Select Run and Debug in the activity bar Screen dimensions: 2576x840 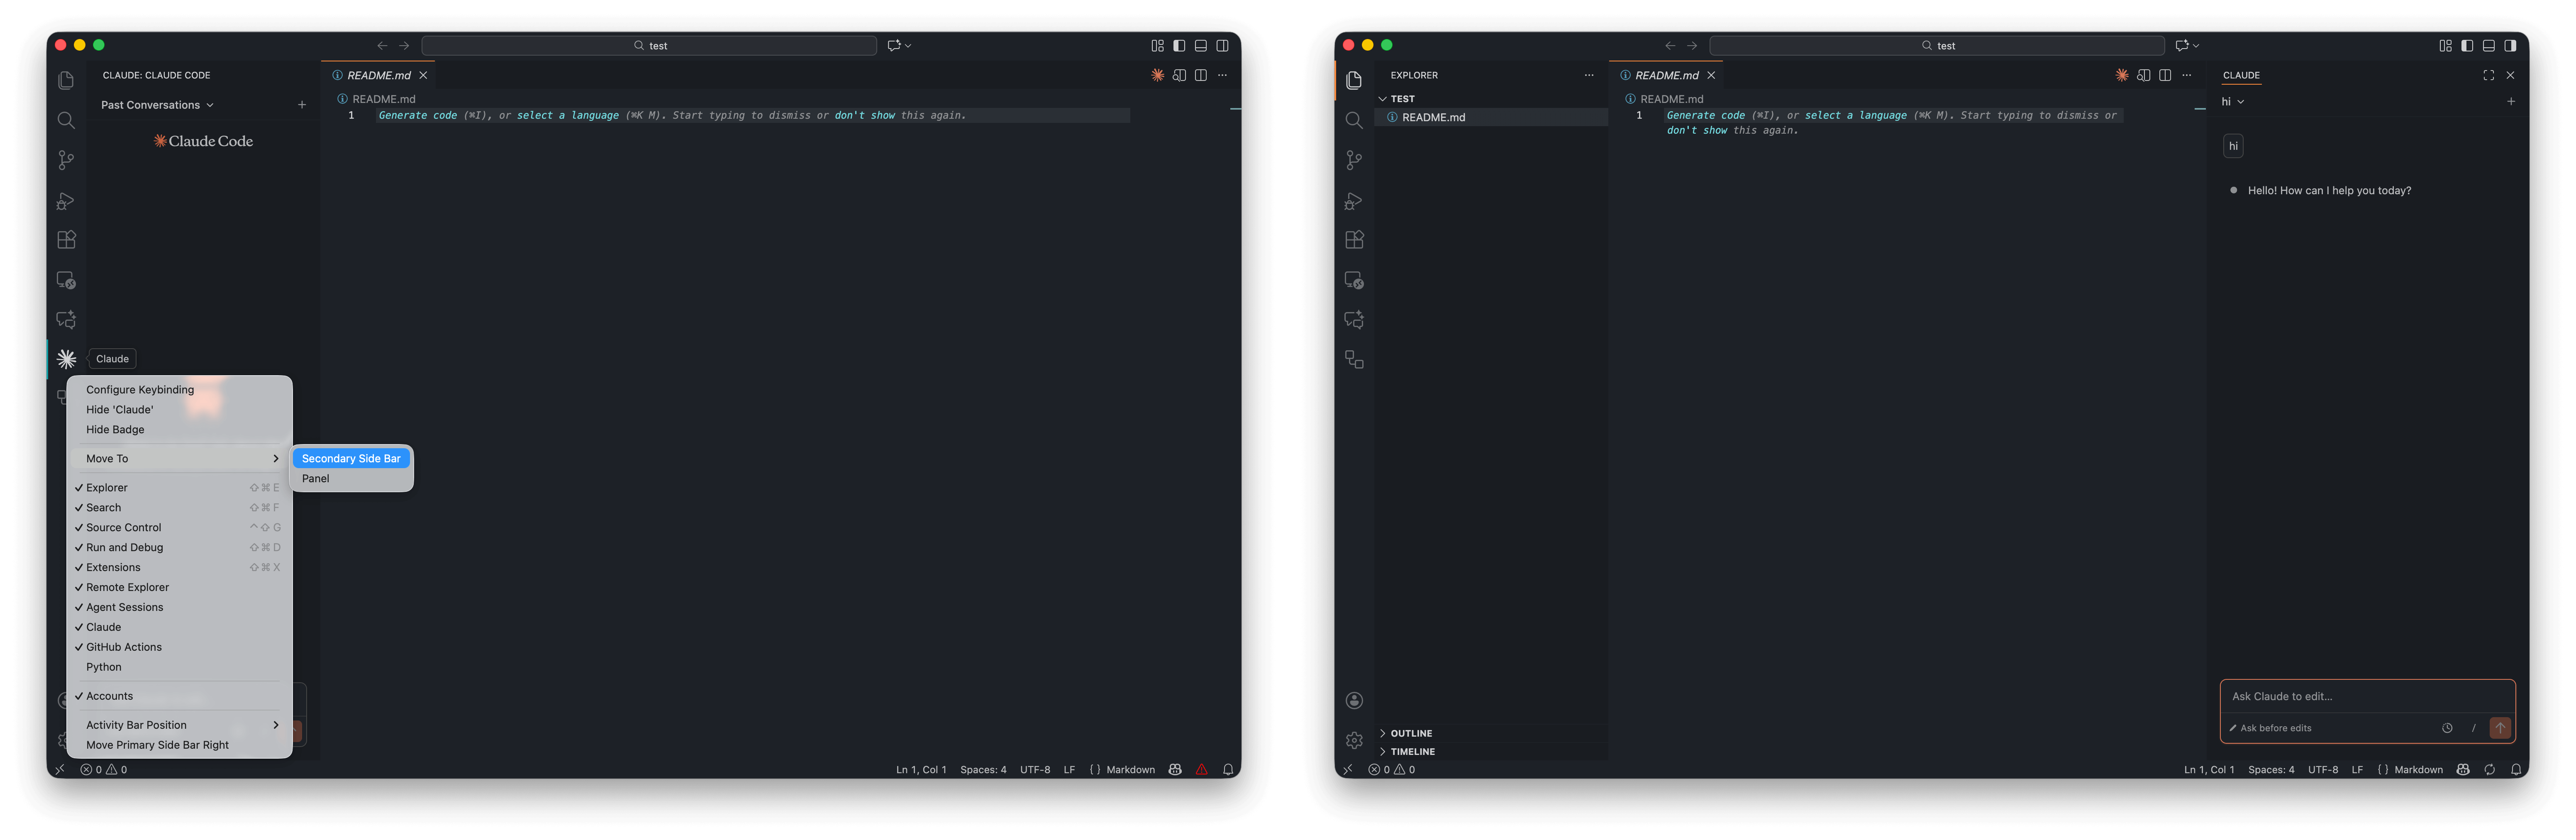[66, 200]
